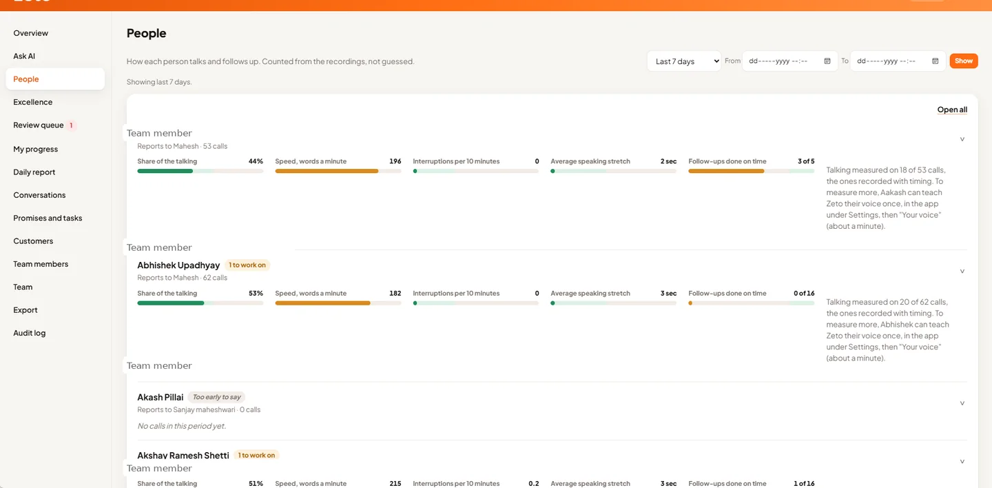Expand Abhishek Upadhyay's row chevron
Image resolution: width=992 pixels, height=488 pixels.
pos(962,272)
